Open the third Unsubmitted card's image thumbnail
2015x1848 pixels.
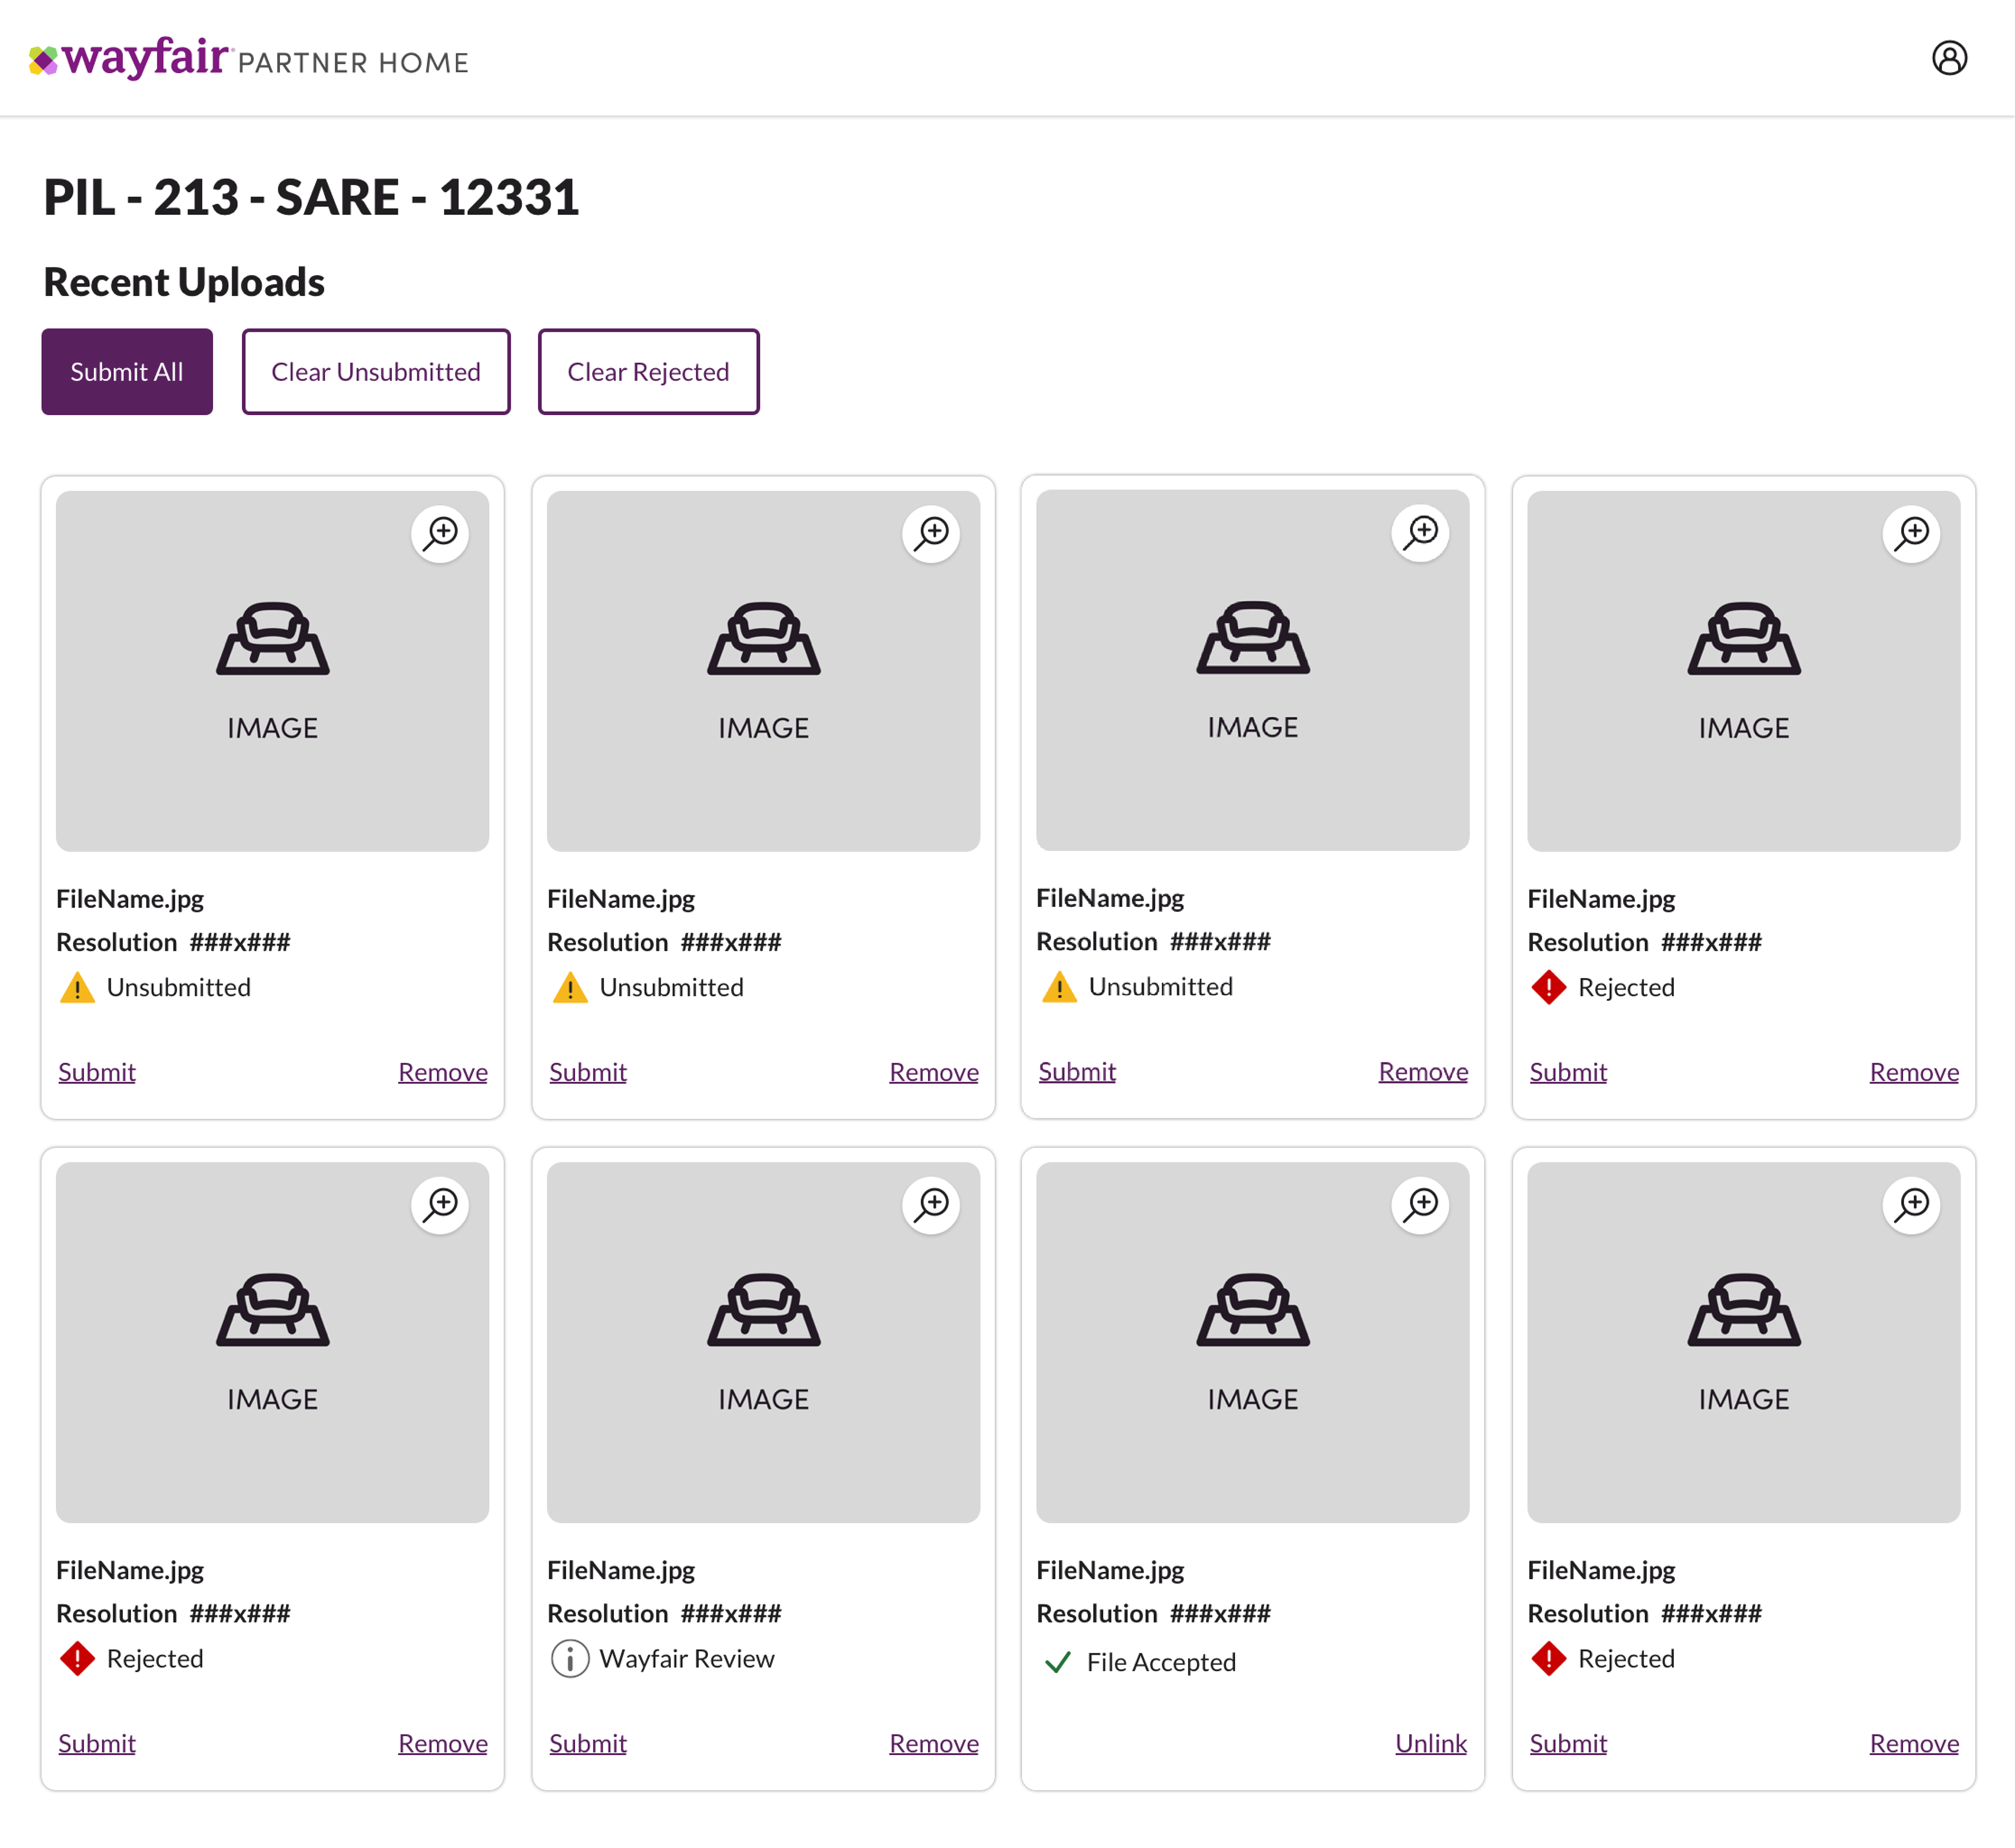click(x=1253, y=670)
